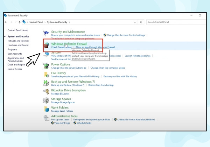Click the File History folder icon
The height and width of the screenshot is (147, 210).
[46, 75]
